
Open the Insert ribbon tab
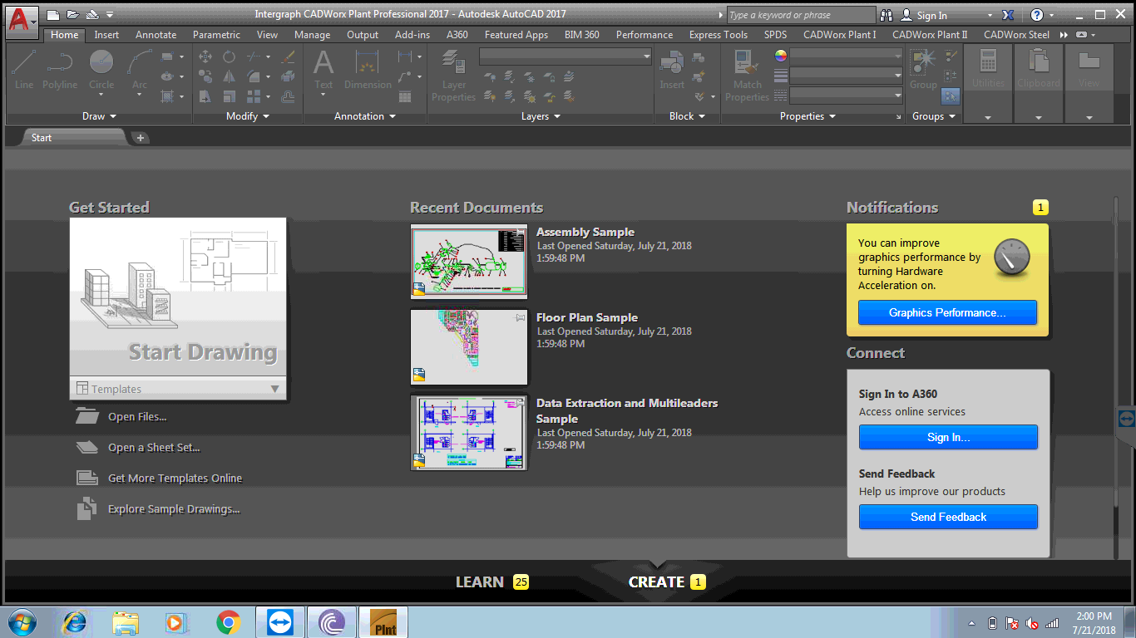coord(106,35)
